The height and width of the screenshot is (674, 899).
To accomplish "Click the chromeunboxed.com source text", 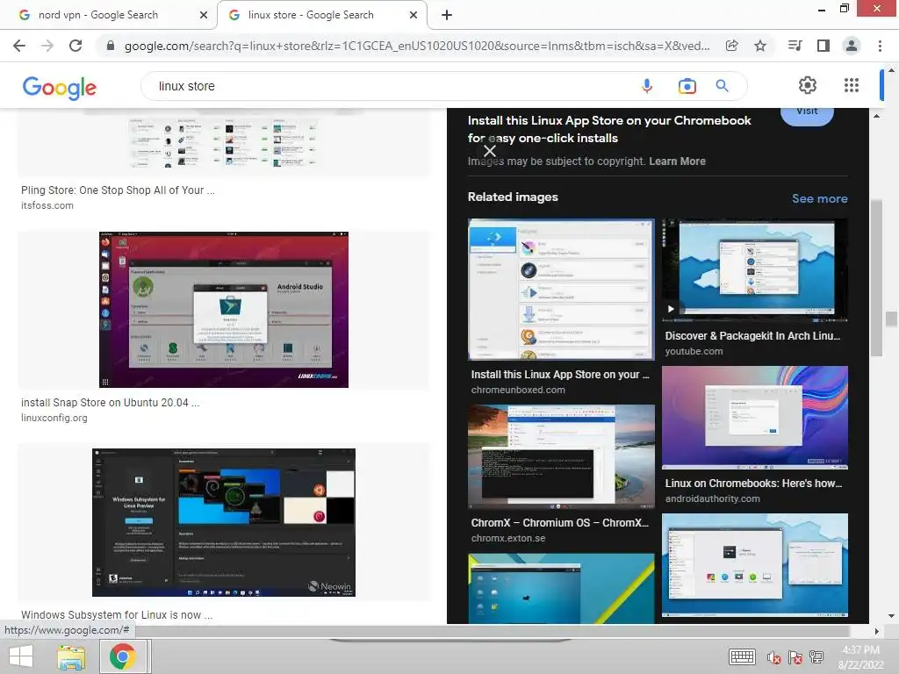I will [518, 390].
